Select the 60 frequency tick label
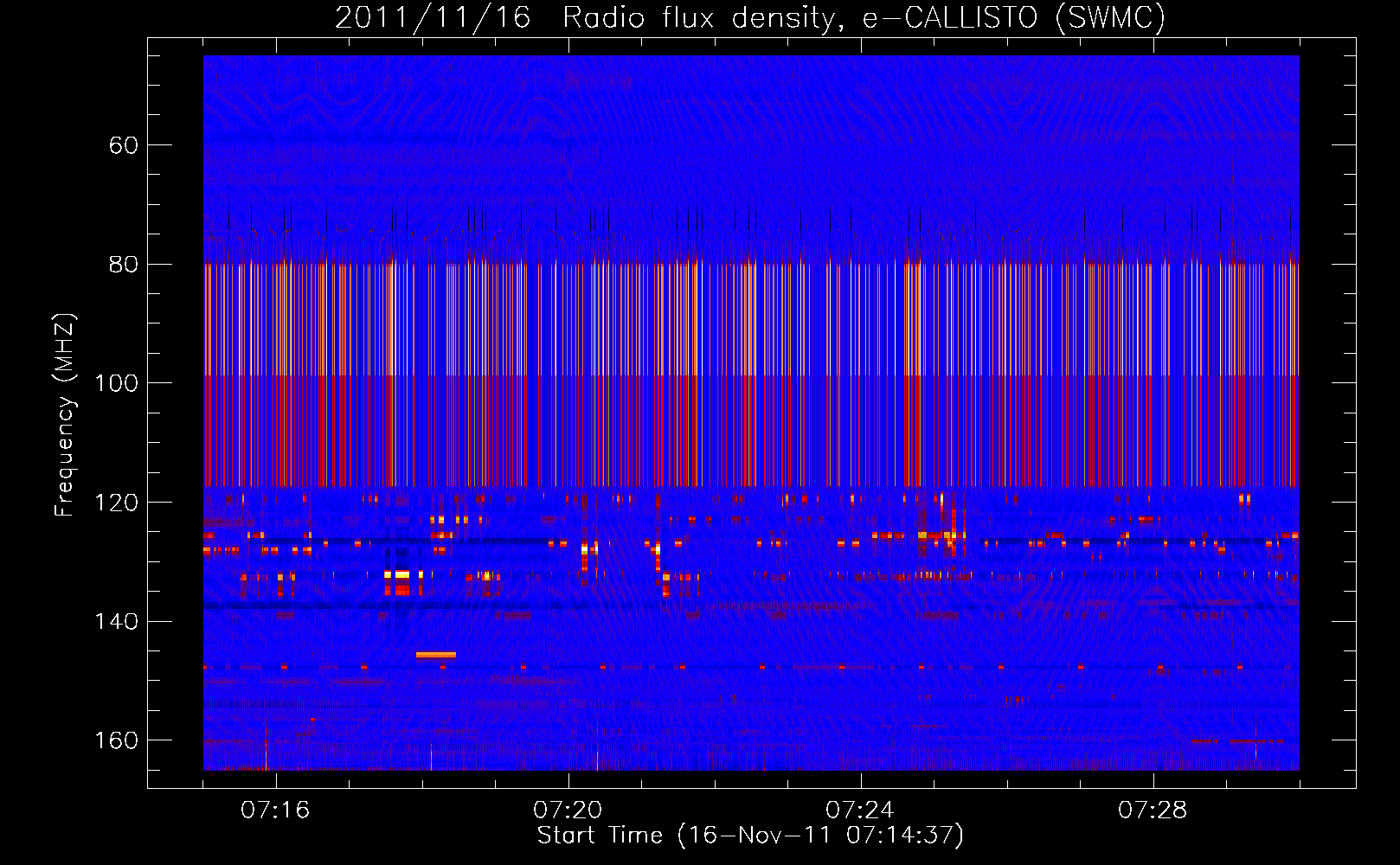Screen dimensions: 1400x865 pyautogui.click(x=124, y=144)
